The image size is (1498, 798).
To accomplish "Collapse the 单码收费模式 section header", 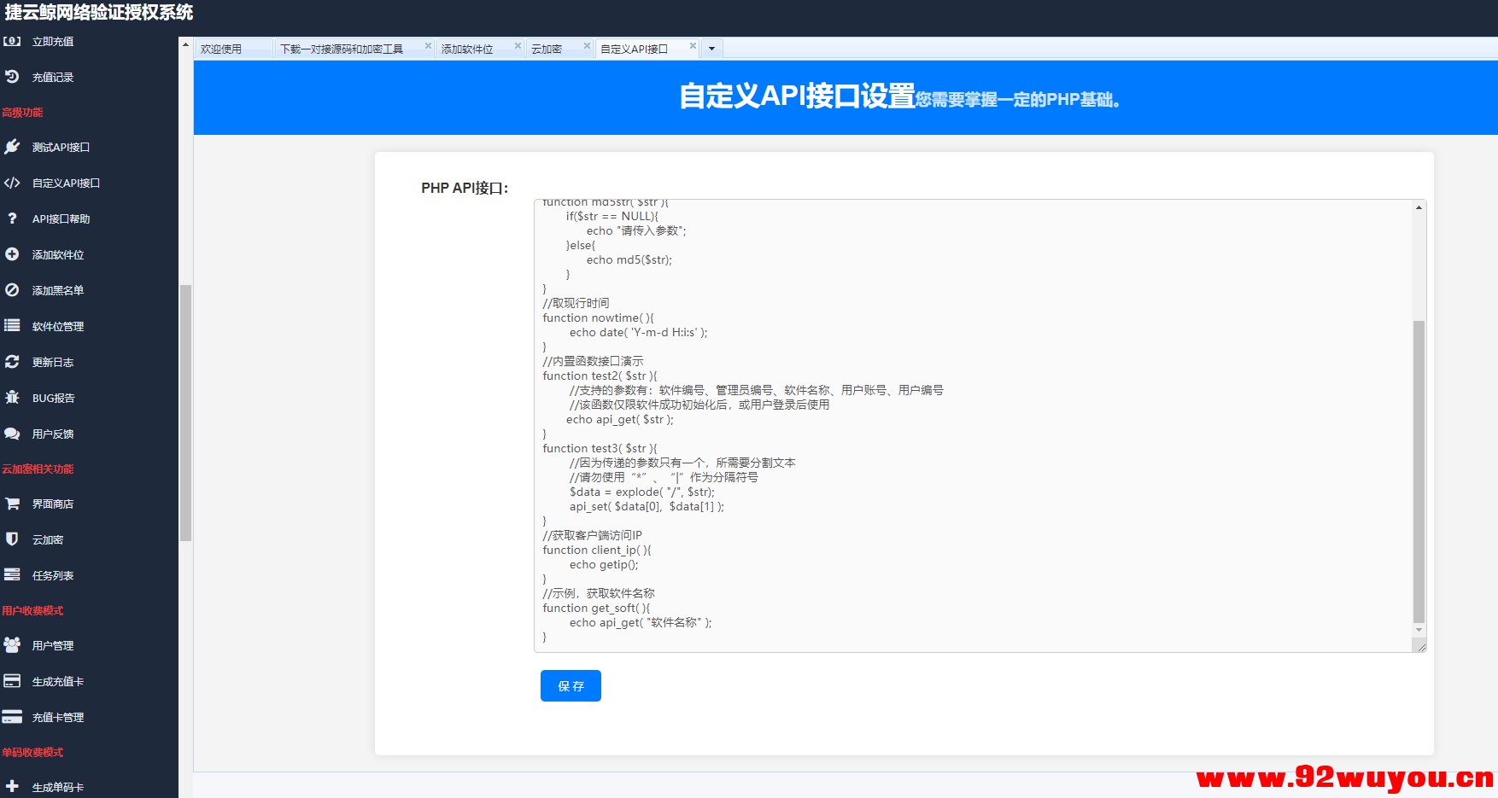I will coord(32,752).
